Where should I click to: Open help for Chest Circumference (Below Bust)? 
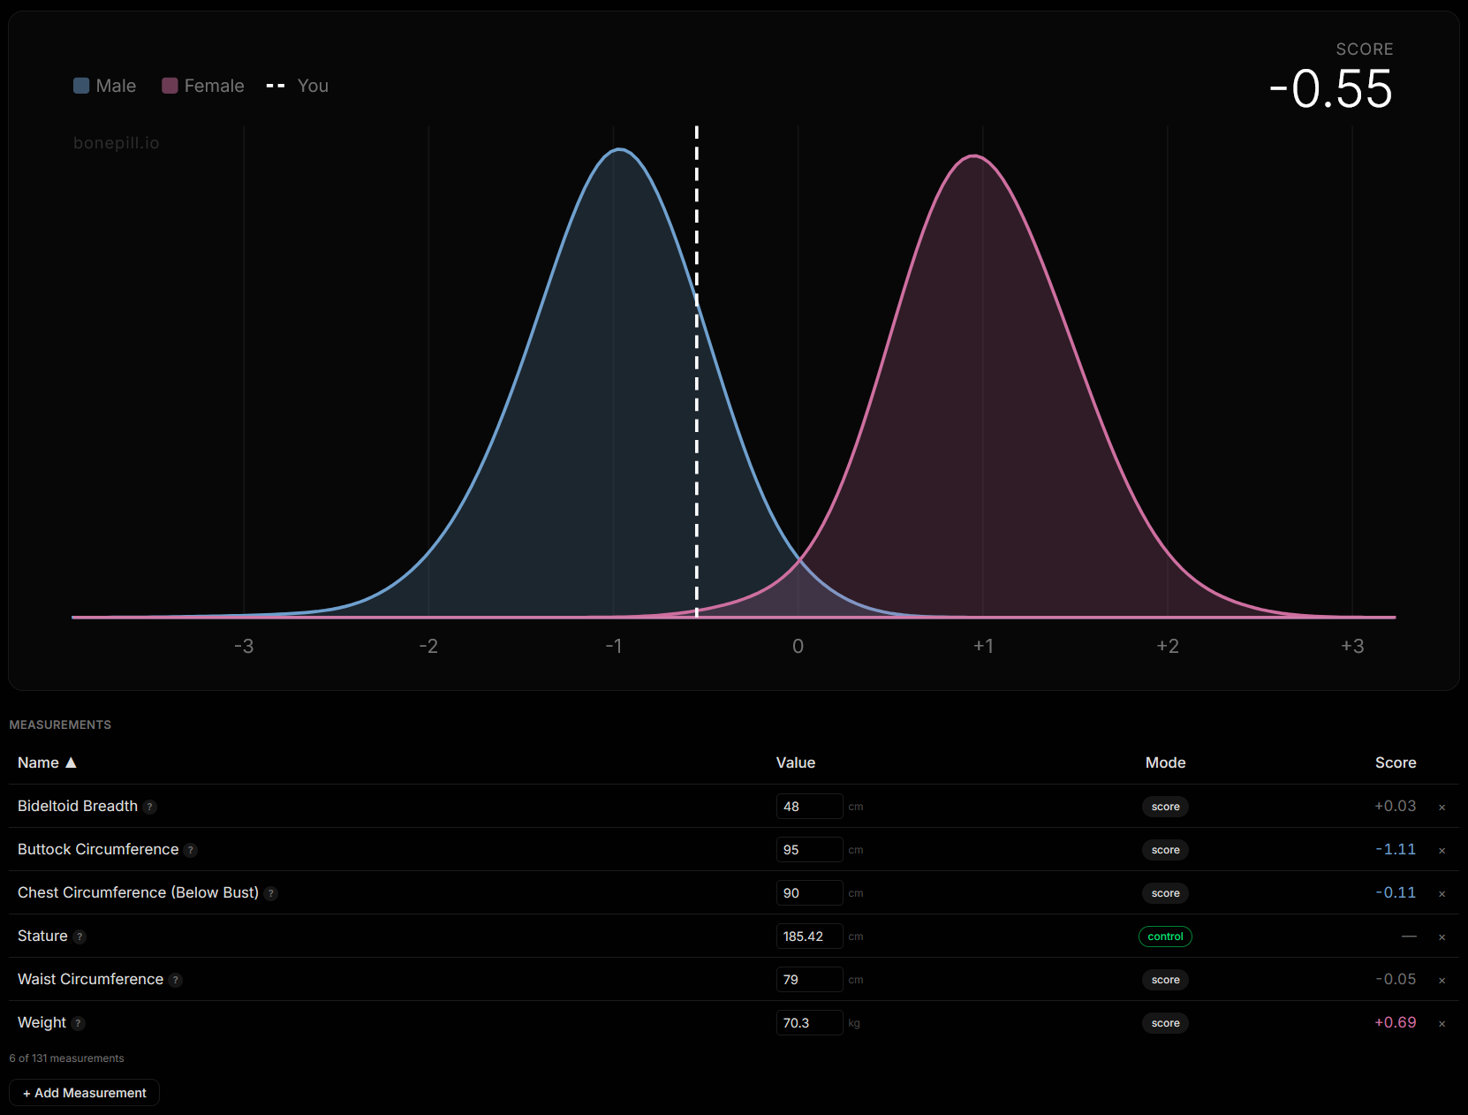pos(271,893)
